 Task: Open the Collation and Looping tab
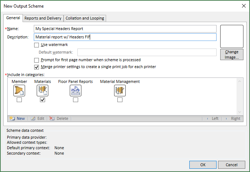click(85, 18)
